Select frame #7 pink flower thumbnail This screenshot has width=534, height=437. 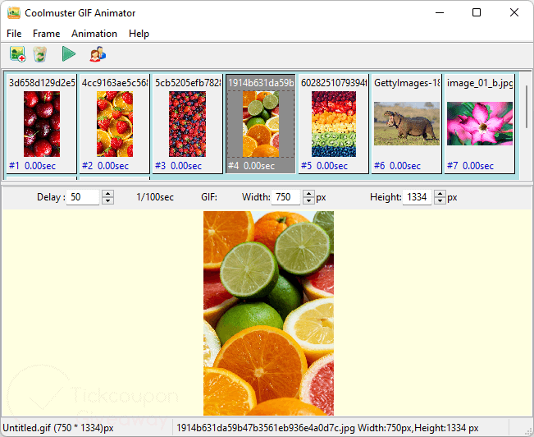[479, 123]
